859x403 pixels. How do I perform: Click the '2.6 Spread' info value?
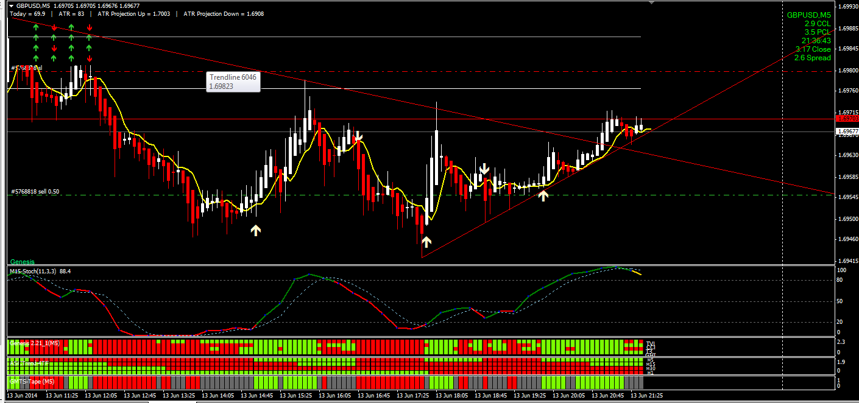pyautogui.click(x=813, y=58)
